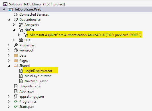This screenshot has height=111, width=152.
Task: Click the Dependencies node icon
Action: pos(16,20)
